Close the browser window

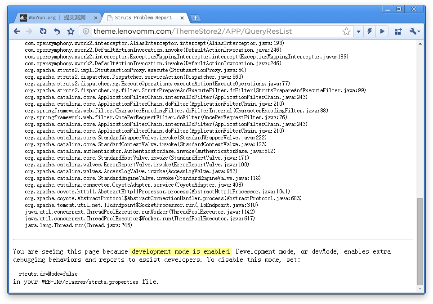pyautogui.click(x=414, y=9)
